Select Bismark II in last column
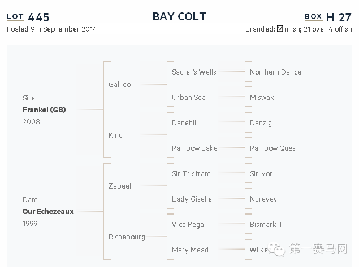The width and height of the screenshot is (359, 267). [x=266, y=225]
